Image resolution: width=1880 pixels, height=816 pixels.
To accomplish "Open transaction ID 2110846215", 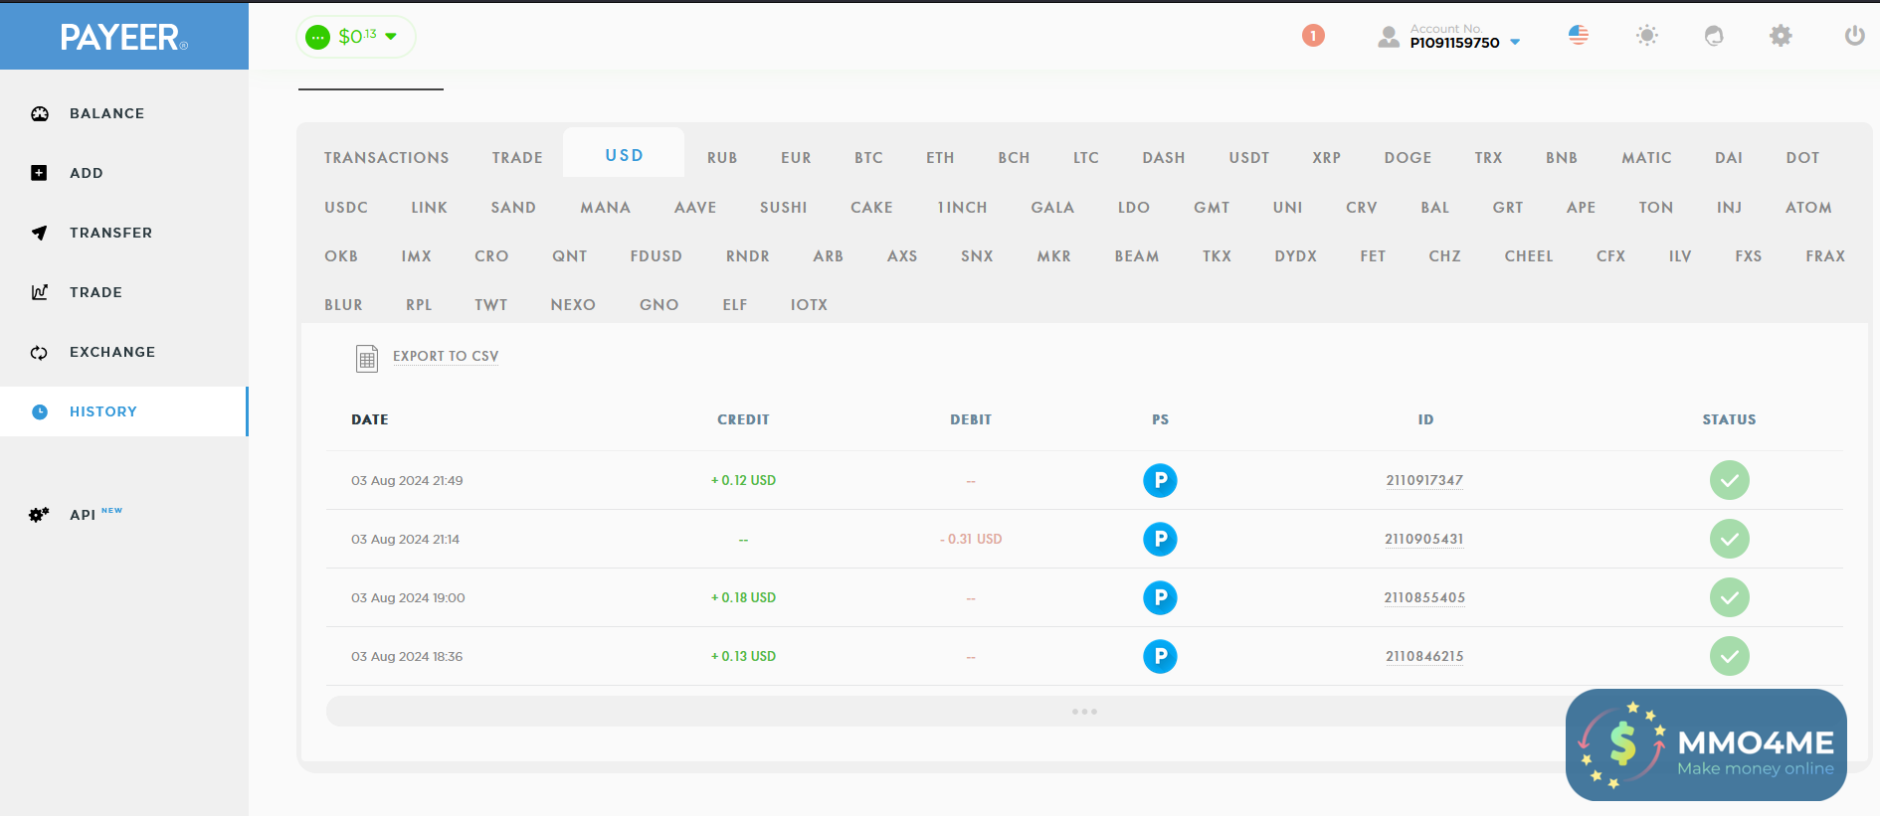I will [x=1424, y=656].
